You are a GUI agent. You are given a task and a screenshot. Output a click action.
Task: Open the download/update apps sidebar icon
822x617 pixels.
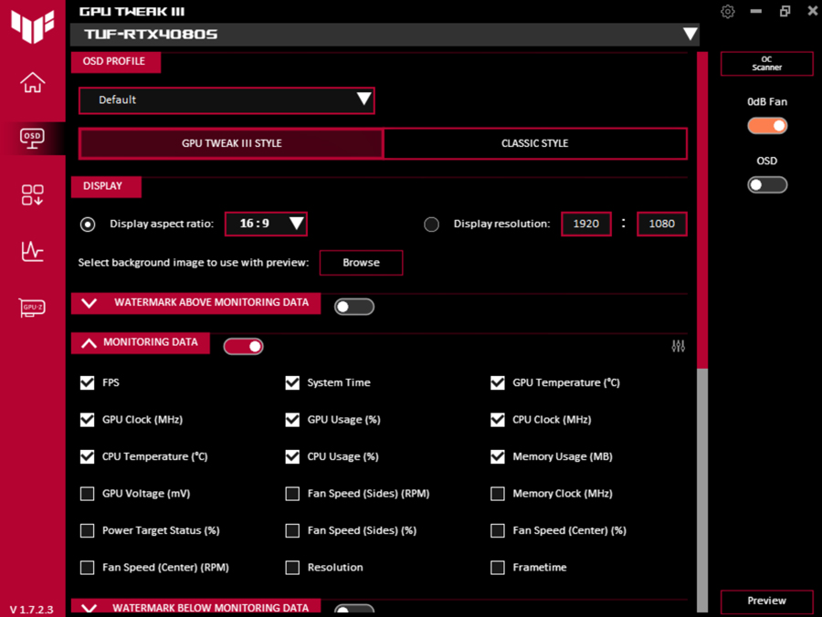pos(32,194)
